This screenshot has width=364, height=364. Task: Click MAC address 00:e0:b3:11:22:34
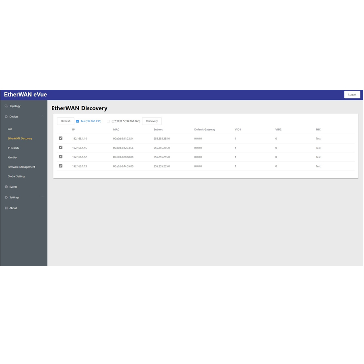click(123, 139)
